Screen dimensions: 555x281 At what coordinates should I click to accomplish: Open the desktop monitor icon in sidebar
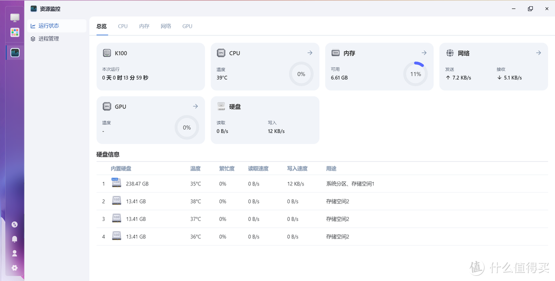pyautogui.click(x=15, y=17)
